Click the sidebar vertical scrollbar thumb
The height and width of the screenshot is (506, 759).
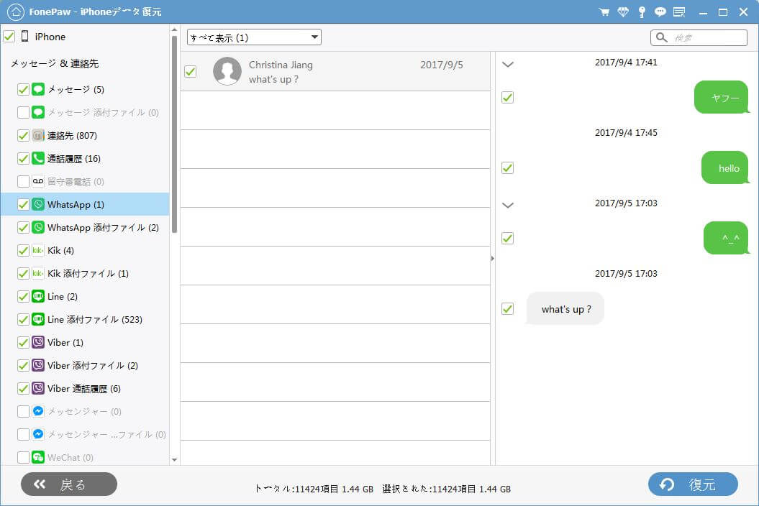(x=174, y=134)
